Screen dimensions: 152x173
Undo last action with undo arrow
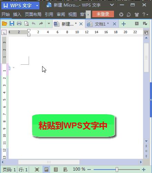coord(34,24)
